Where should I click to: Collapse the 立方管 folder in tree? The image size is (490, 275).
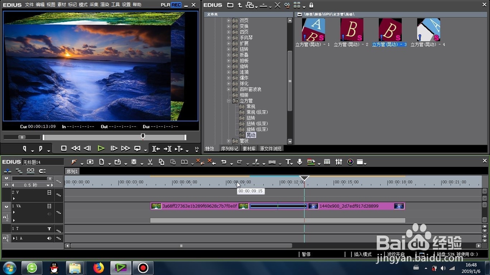click(x=228, y=101)
